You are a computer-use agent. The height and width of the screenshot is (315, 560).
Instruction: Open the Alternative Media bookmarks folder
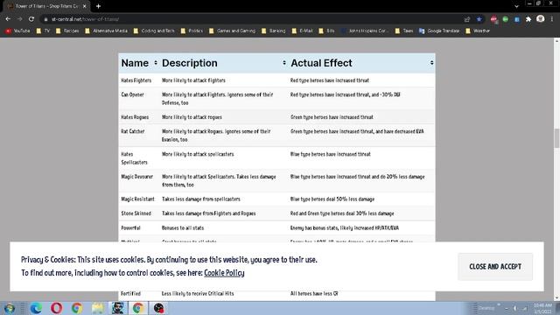point(106,31)
